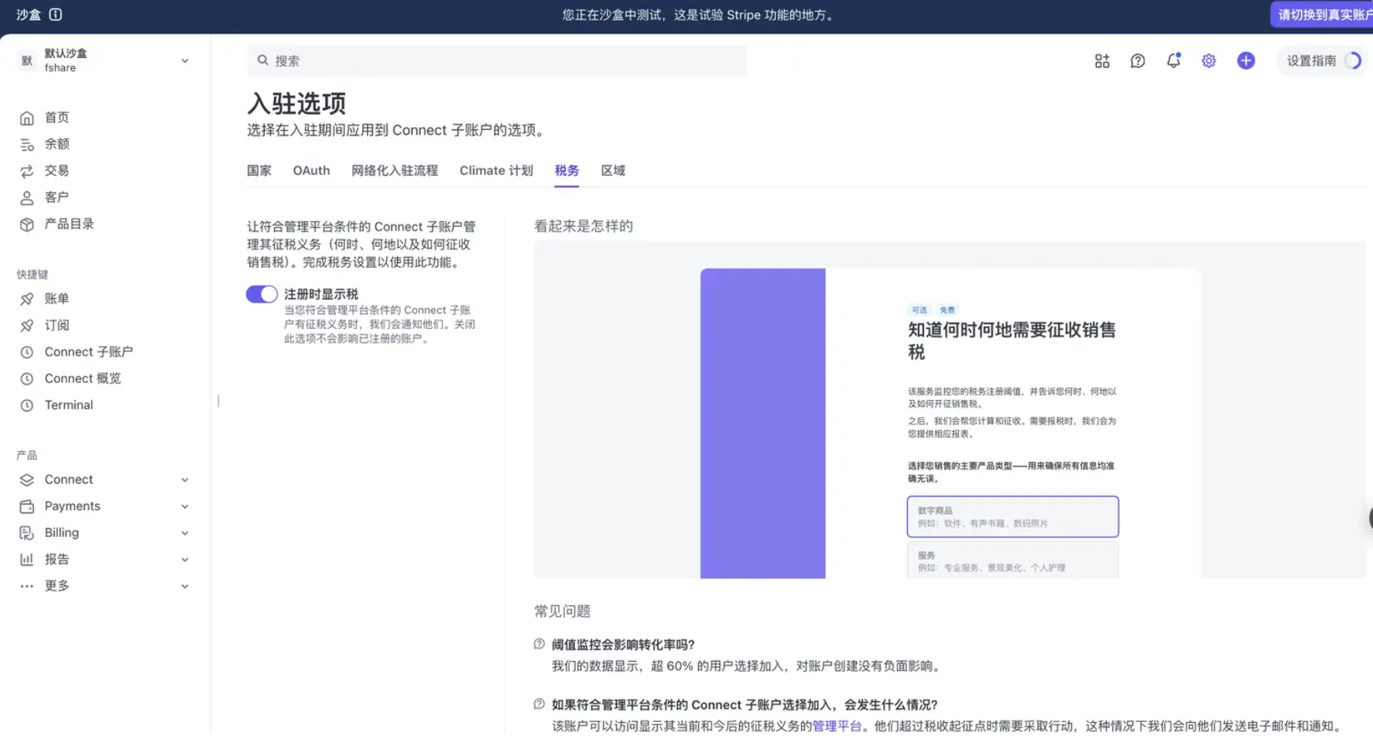The width and height of the screenshot is (1373, 743).
Task: Open the settings gear icon
Action: pyautogui.click(x=1208, y=61)
